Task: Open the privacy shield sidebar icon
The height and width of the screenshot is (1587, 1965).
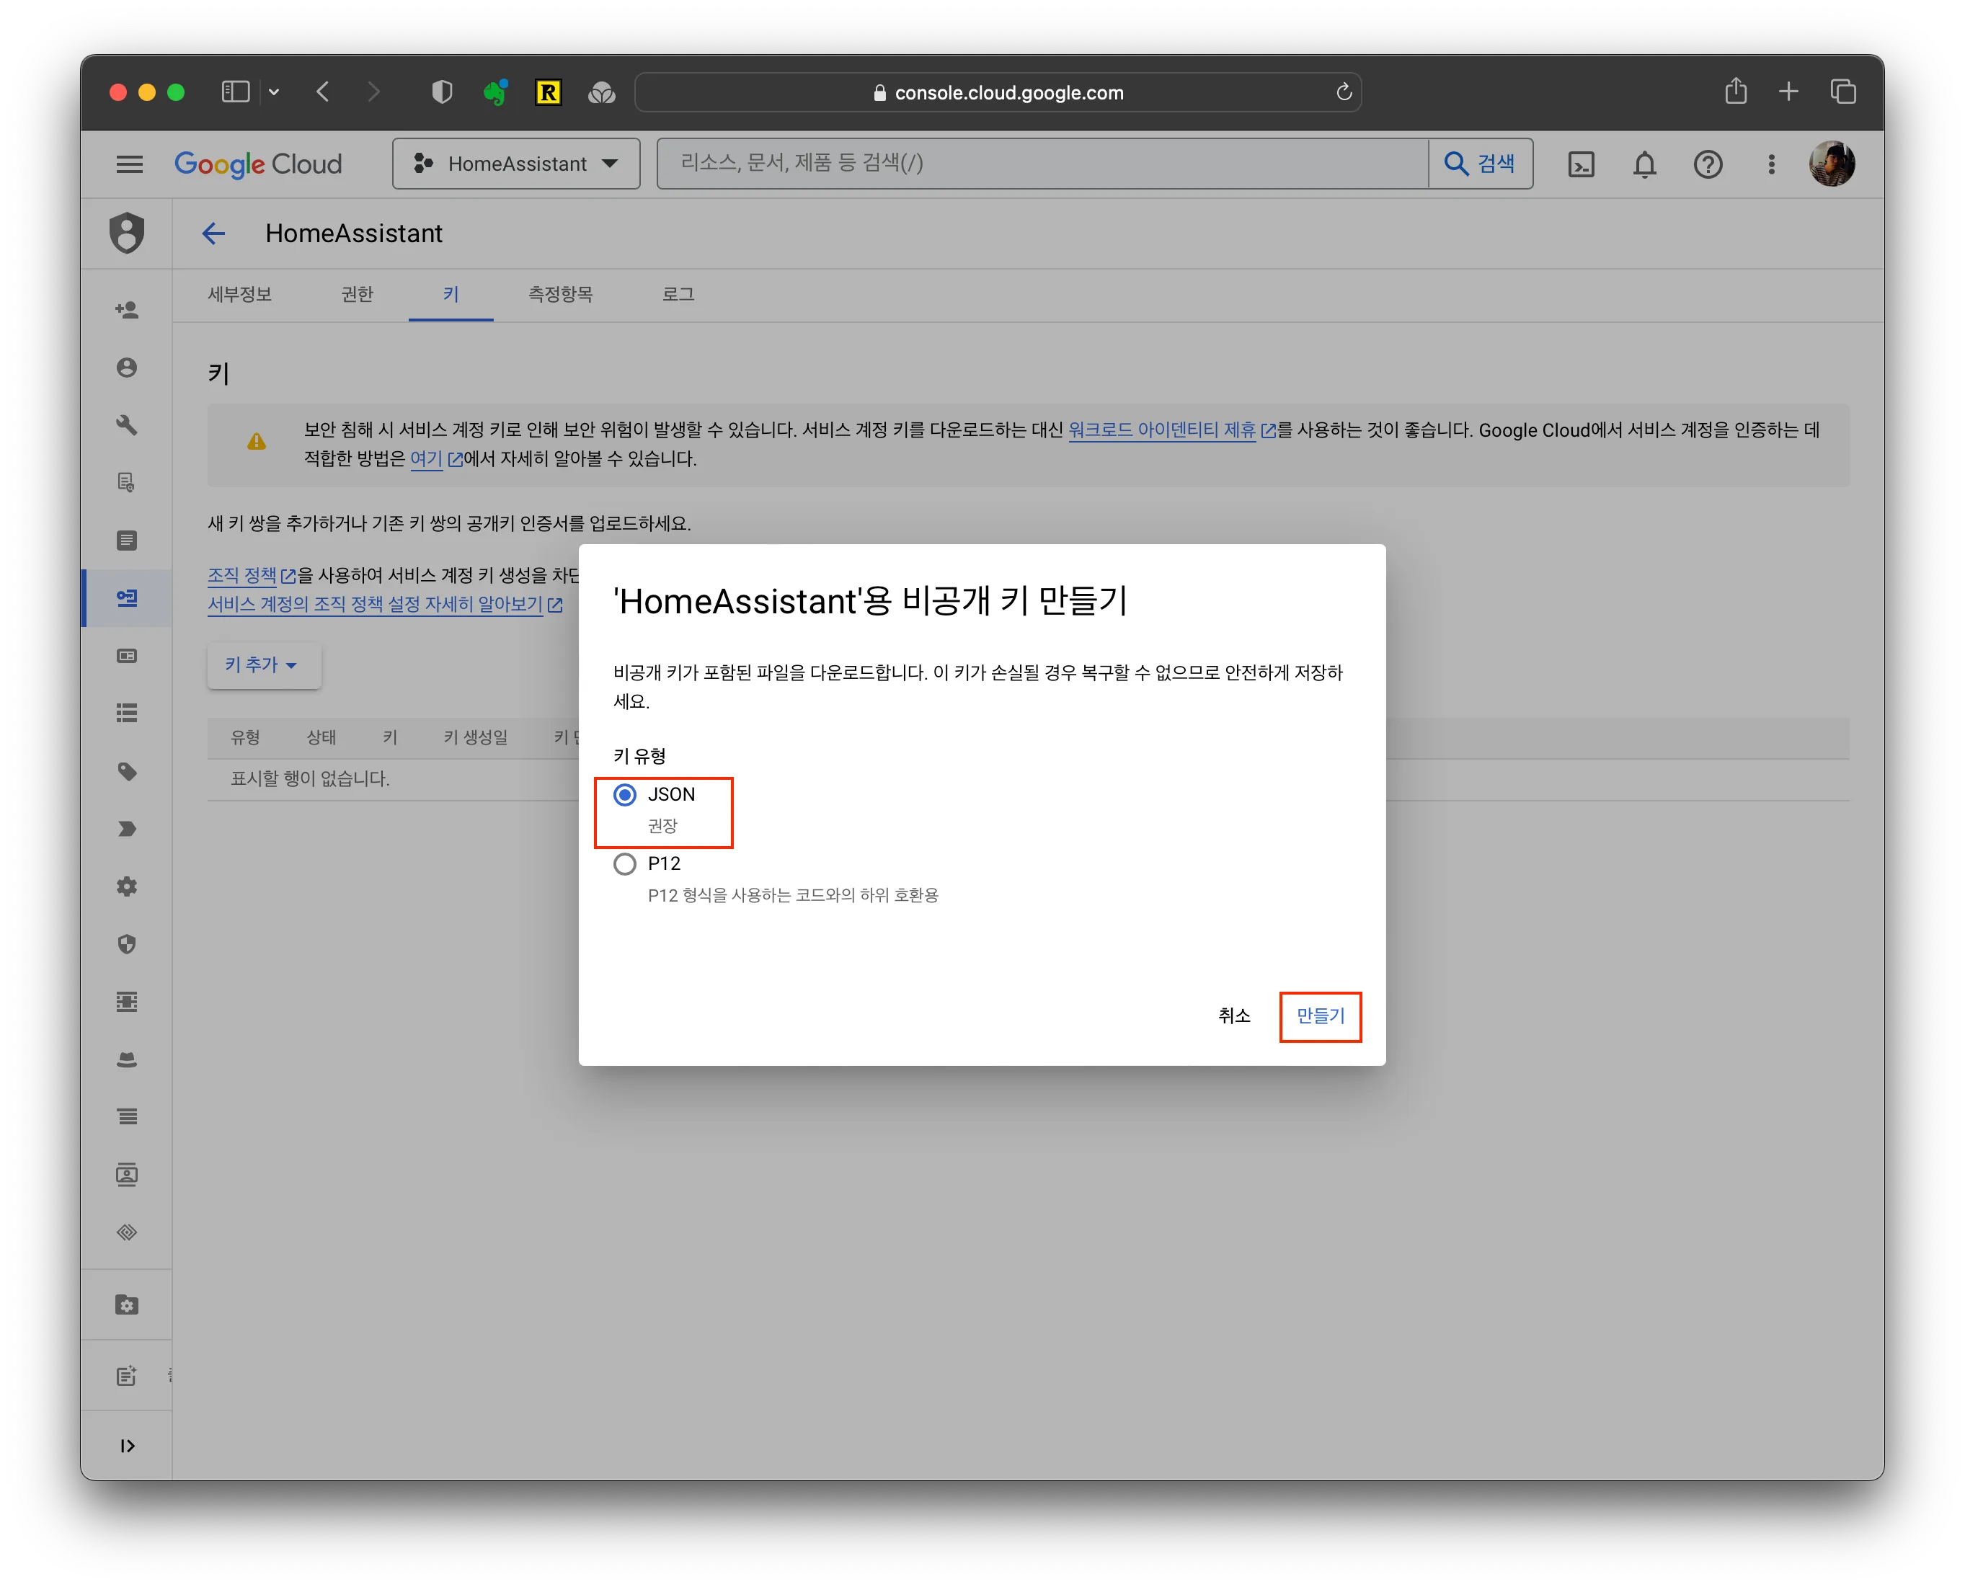Action: click(127, 944)
